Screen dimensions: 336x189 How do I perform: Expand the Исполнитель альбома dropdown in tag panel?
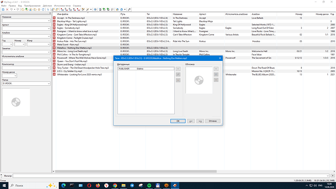pyautogui.click(x=49, y=60)
